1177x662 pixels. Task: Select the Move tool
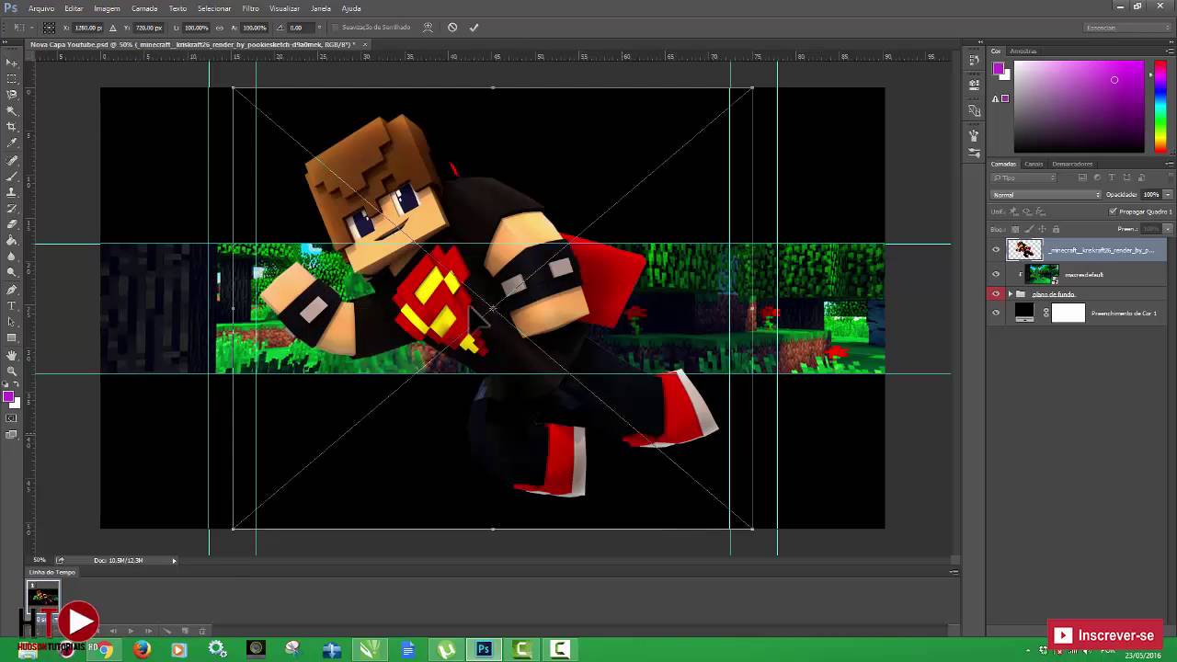pyautogui.click(x=12, y=63)
